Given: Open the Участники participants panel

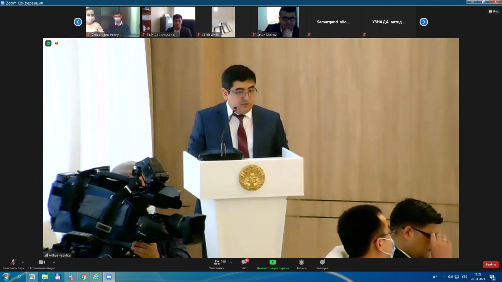Looking at the screenshot, I should coord(217,264).
